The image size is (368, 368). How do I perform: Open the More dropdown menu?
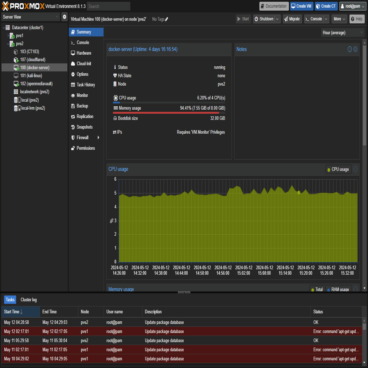point(339,19)
